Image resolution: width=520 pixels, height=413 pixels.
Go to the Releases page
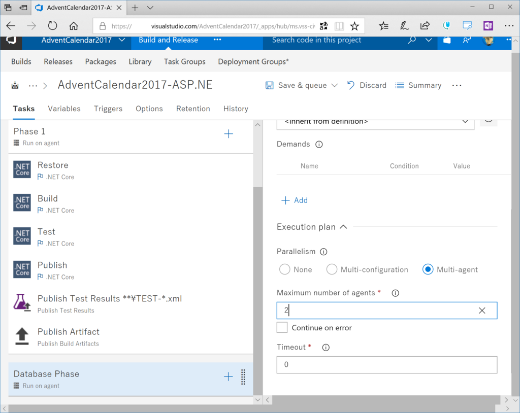pos(58,62)
